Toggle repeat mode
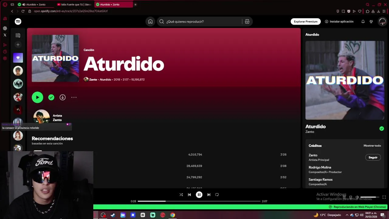The height and width of the screenshot is (219, 389). (217, 195)
